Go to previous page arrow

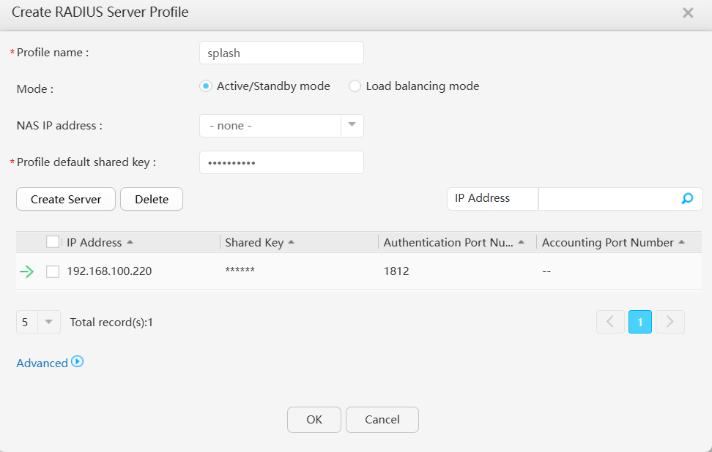coord(610,322)
